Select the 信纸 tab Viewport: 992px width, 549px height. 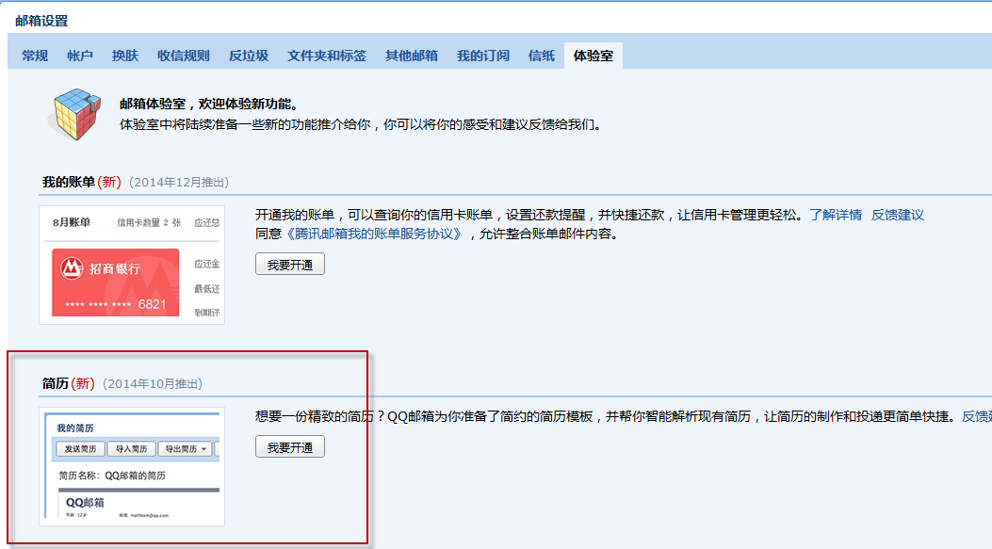(x=541, y=56)
